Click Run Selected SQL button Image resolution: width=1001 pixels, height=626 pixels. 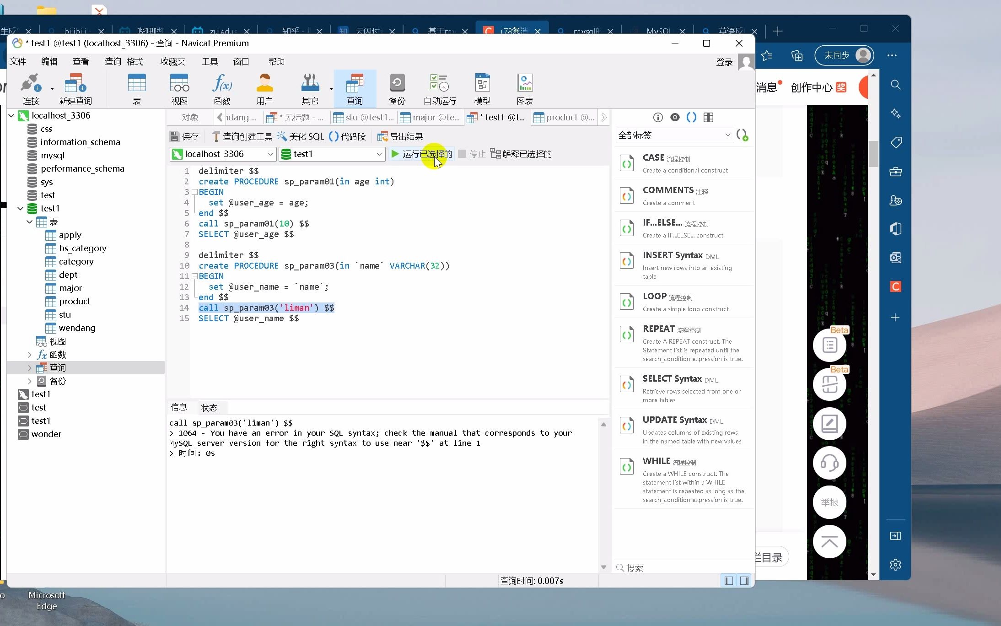click(x=422, y=154)
